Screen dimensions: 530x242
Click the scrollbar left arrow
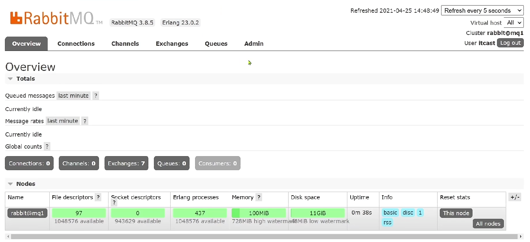tap(8, 236)
